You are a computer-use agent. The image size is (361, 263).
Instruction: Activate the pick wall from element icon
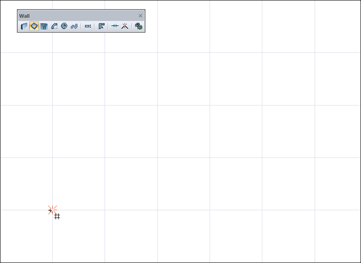(x=101, y=26)
